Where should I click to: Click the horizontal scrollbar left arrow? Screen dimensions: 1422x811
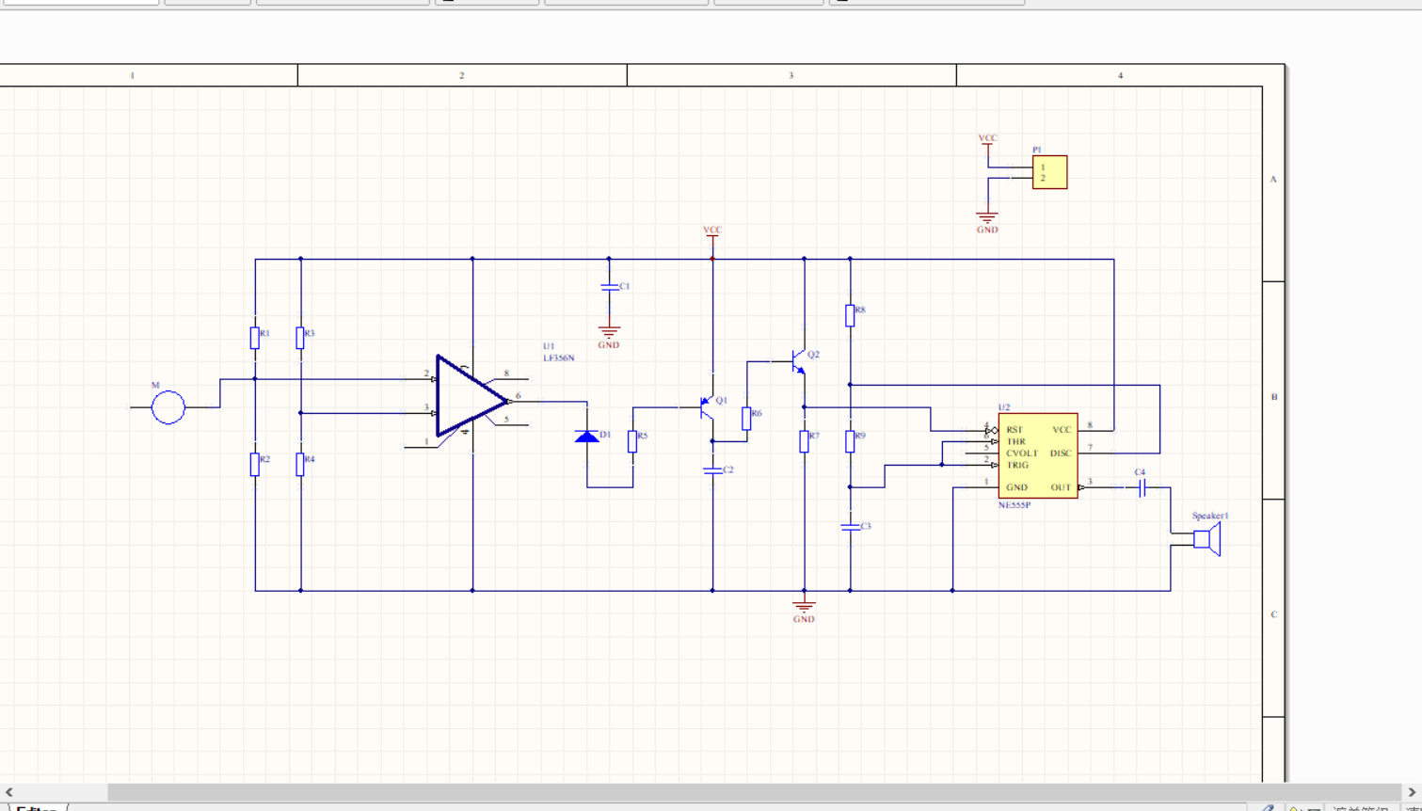[x=9, y=792]
